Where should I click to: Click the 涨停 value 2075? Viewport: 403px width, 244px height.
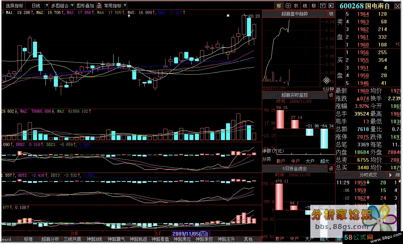(x=363, y=137)
